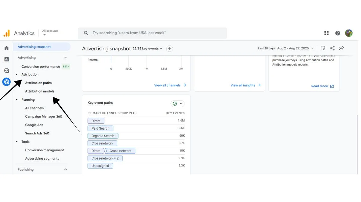Click View all insights link
The image size is (361, 202).
245,85
